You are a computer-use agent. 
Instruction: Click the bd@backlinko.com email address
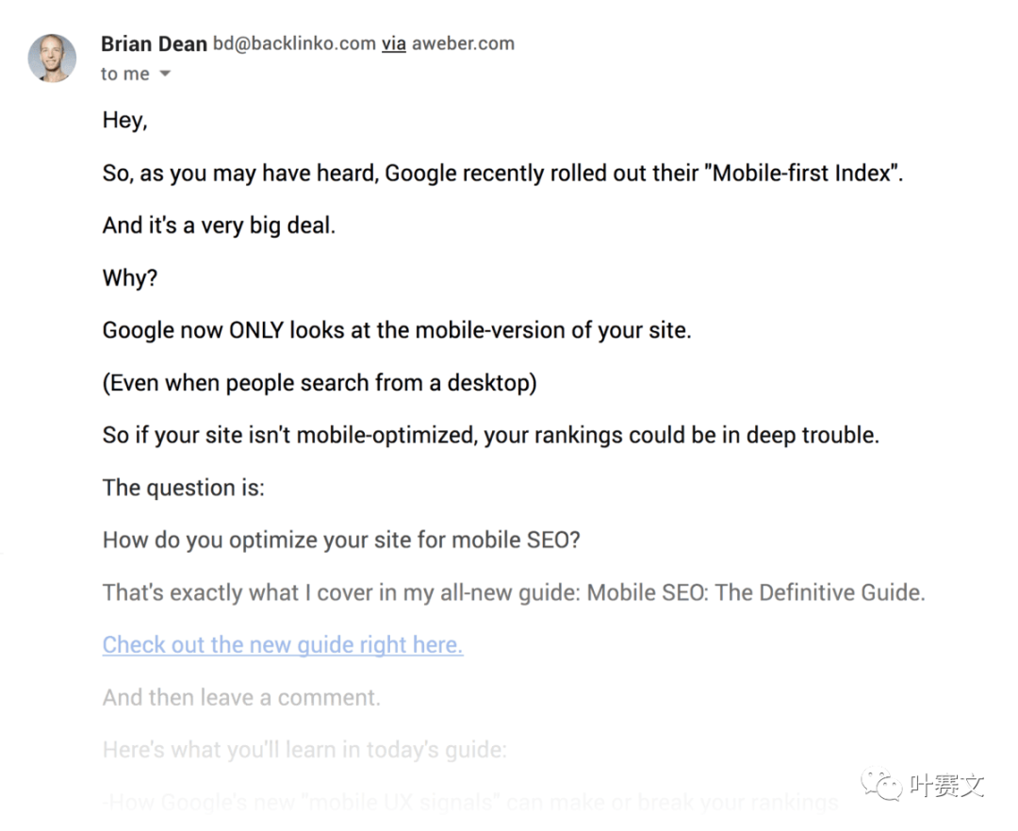(x=294, y=43)
